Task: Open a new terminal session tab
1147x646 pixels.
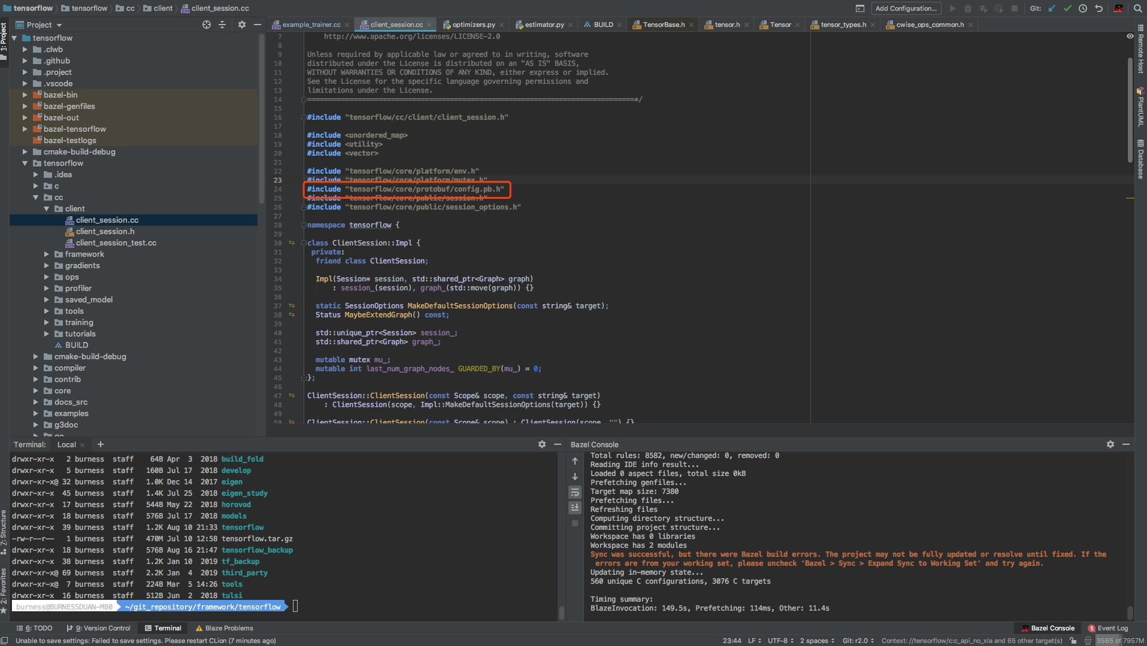Action: coord(101,444)
